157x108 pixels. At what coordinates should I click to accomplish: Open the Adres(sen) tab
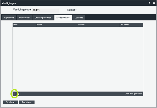click(24, 18)
